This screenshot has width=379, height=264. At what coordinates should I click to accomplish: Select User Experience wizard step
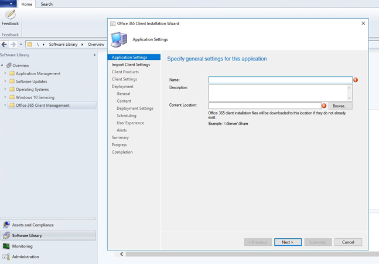(130, 123)
